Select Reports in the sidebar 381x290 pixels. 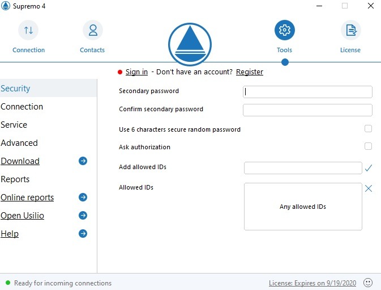(48, 179)
